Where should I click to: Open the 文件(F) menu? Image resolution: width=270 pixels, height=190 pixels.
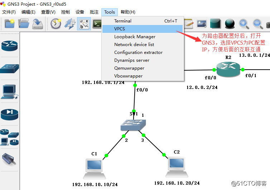pos(9,12)
